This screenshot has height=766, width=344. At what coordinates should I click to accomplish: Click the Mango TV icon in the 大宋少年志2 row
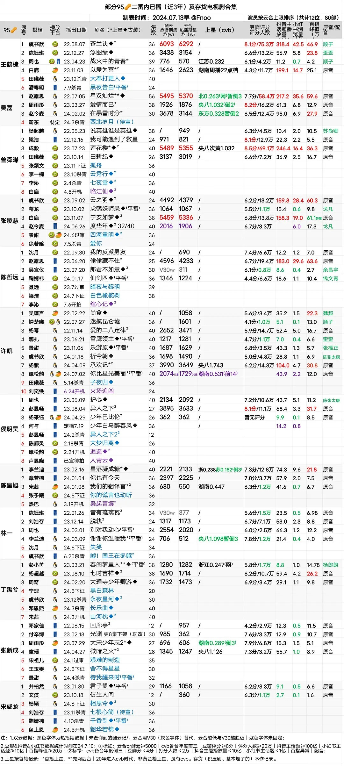pos(55,643)
